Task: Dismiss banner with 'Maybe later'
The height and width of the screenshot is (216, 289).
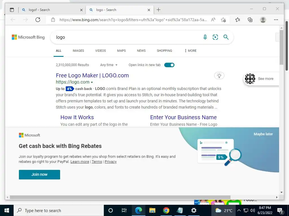Action: coord(263,134)
